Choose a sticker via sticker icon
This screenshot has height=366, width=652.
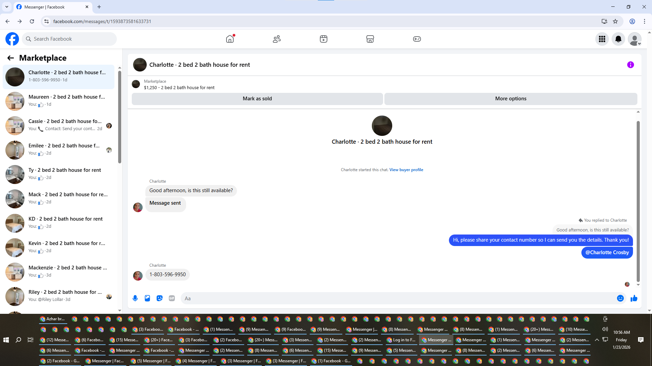[160, 298]
